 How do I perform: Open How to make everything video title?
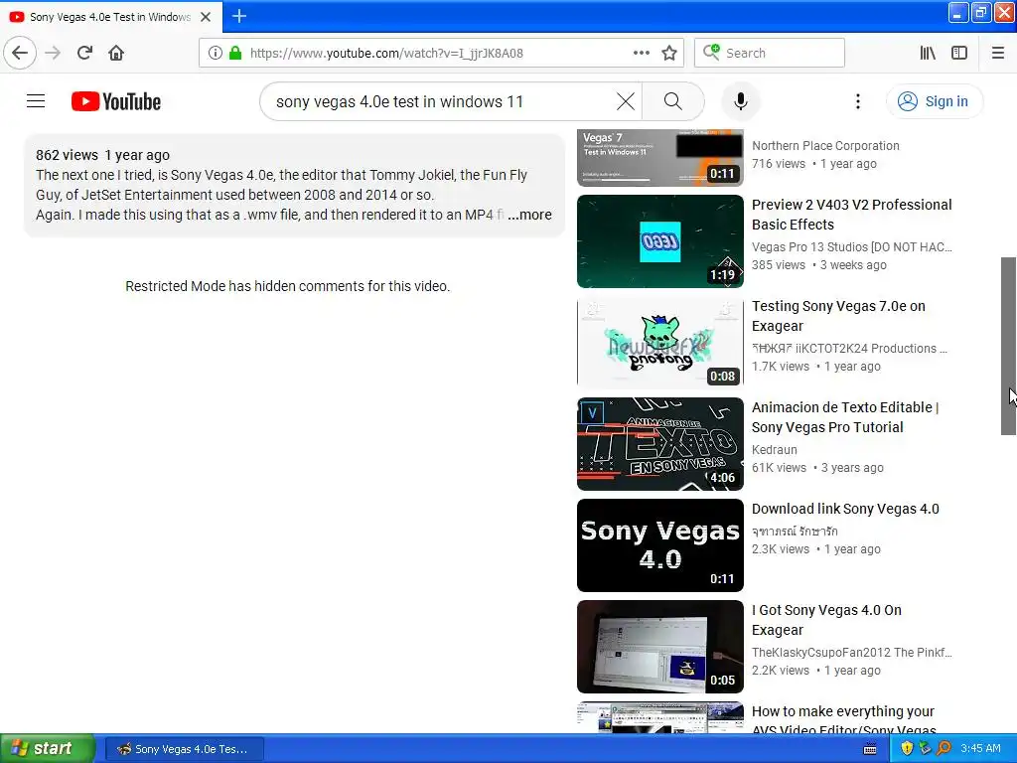pyautogui.click(x=843, y=720)
